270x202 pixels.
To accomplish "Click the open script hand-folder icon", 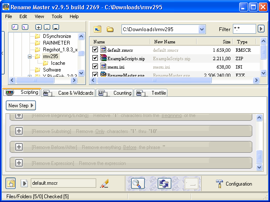I will coord(11,183).
